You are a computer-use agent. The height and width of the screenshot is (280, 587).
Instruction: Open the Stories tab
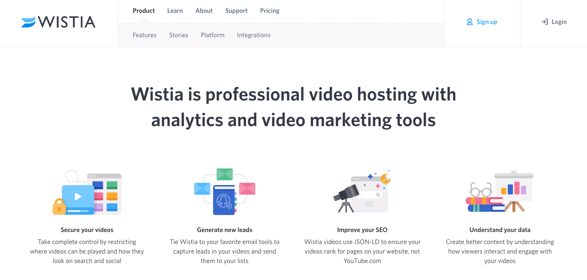click(x=178, y=35)
